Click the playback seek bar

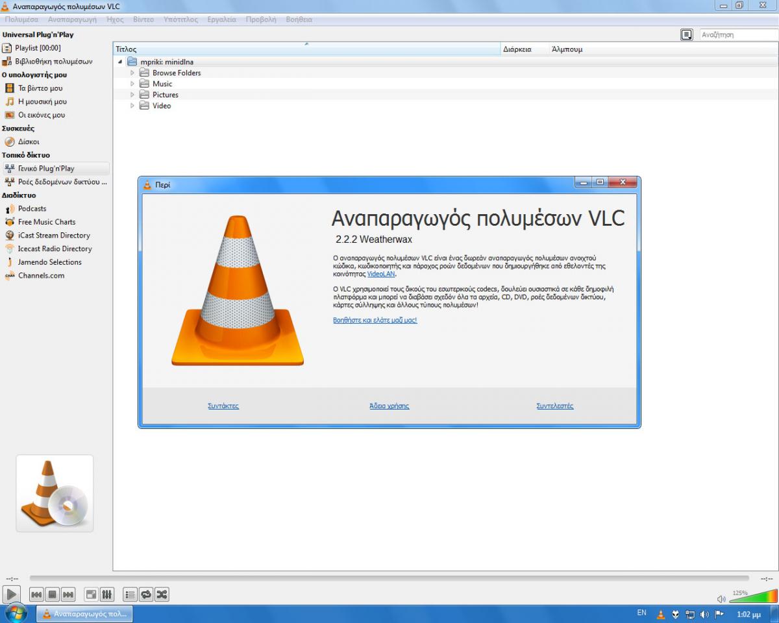point(389,578)
